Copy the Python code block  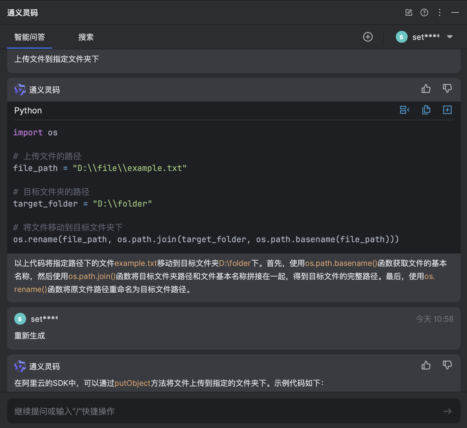426,110
